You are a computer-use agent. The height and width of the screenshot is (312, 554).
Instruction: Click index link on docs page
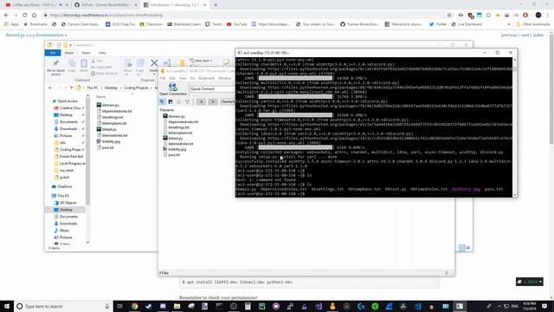pos(538,35)
